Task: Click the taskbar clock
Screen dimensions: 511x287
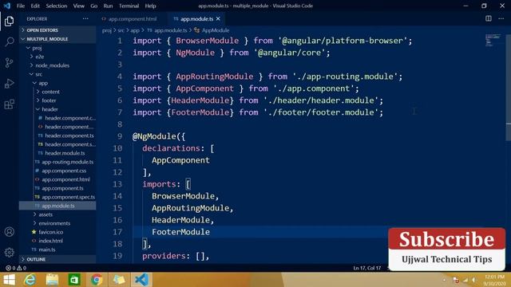Action: (x=494, y=280)
